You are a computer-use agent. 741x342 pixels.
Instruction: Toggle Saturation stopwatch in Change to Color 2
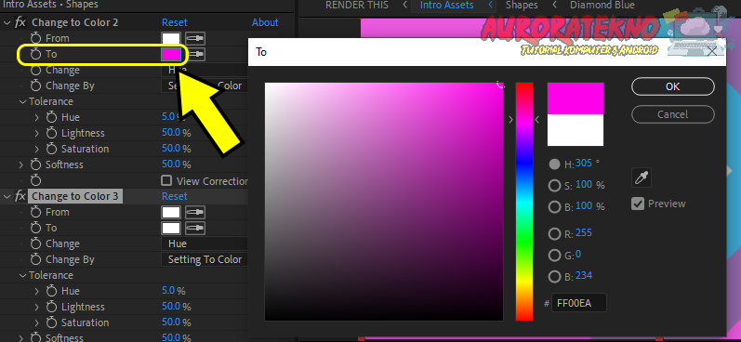pyautogui.click(x=52, y=149)
